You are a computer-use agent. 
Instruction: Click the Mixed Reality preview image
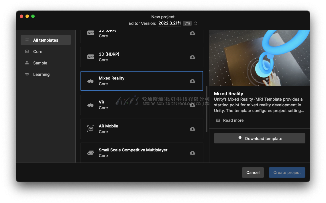click(259, 58)
